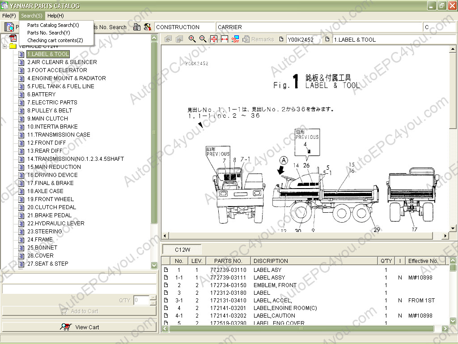Open the Help(H) menu

click(x=55, y=16)
